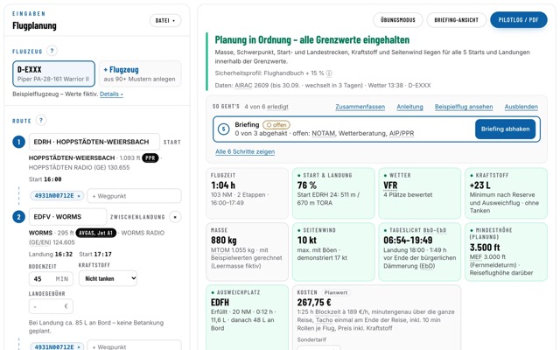Click the Worms landing time 16:32
The image size is (560, 350).
[x=64, y=255]
